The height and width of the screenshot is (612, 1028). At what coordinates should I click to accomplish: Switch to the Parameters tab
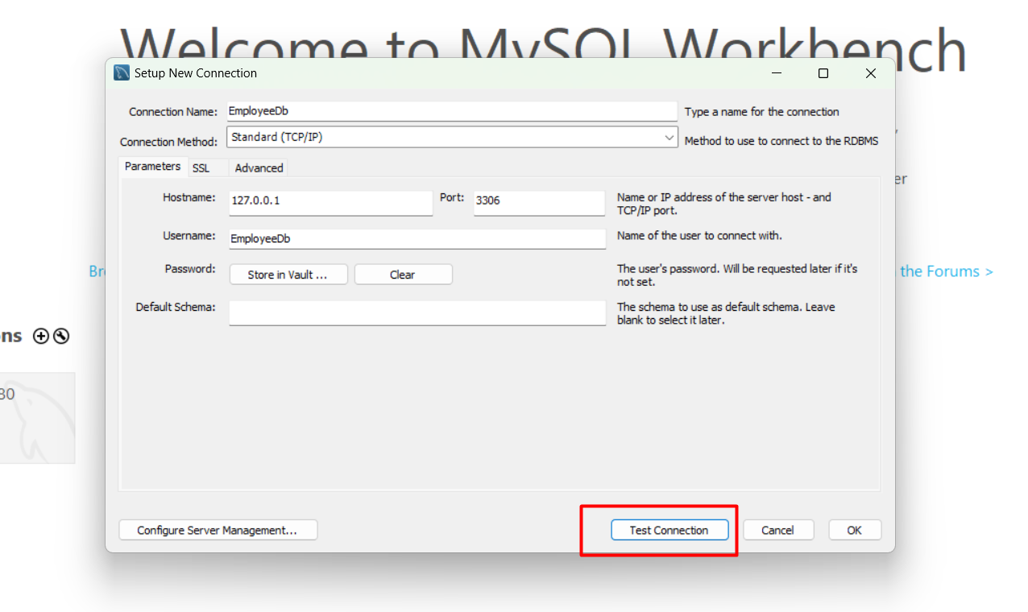152,167
